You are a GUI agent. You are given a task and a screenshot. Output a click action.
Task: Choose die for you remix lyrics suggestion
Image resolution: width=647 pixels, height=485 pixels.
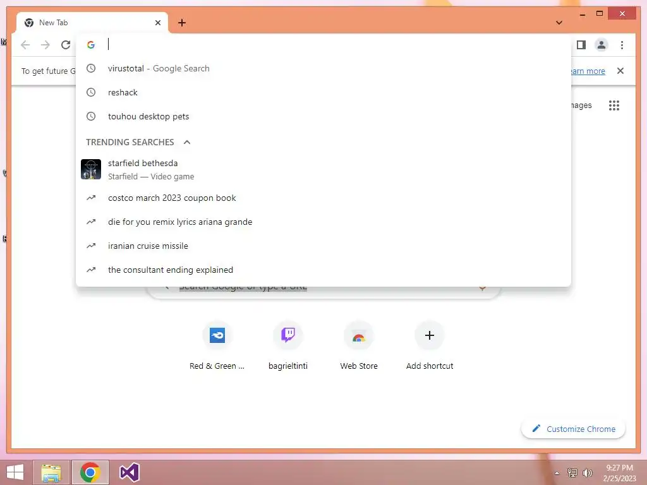click(x=323, y=222)
